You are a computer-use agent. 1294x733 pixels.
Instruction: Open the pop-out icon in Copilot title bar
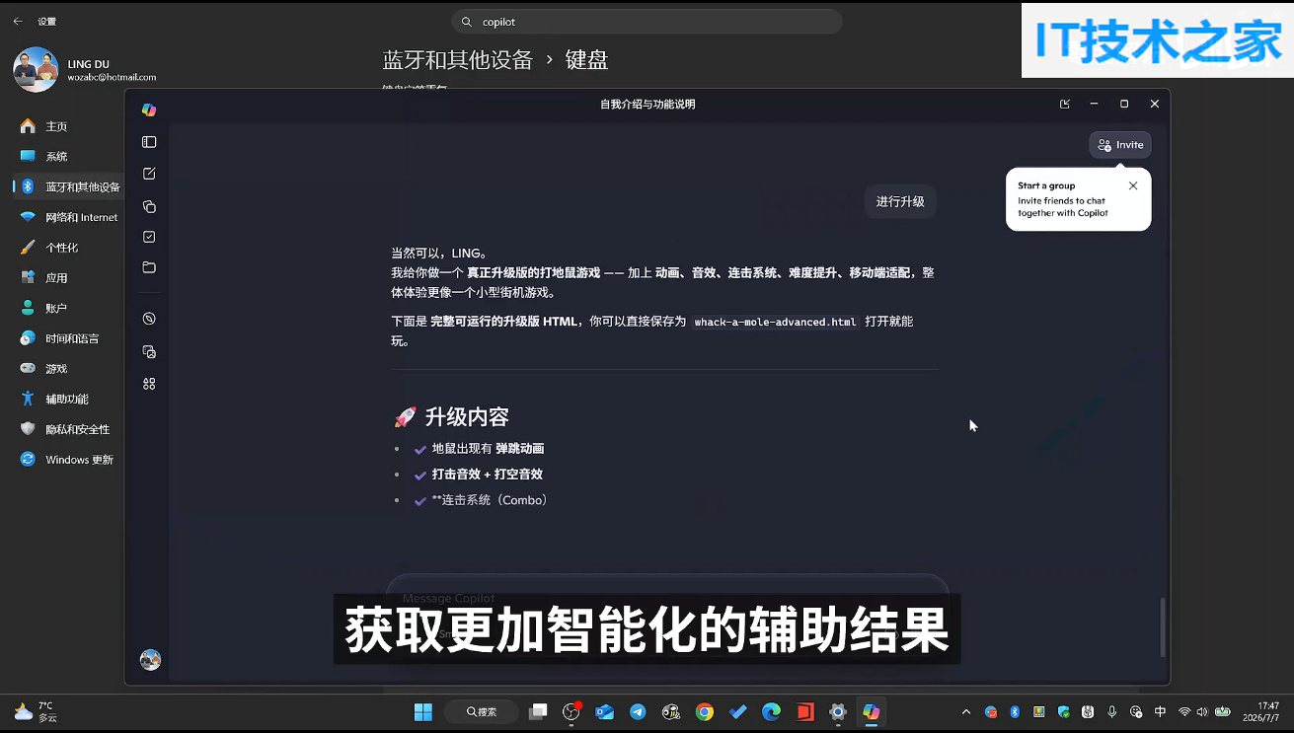[x=1064, y=104]
